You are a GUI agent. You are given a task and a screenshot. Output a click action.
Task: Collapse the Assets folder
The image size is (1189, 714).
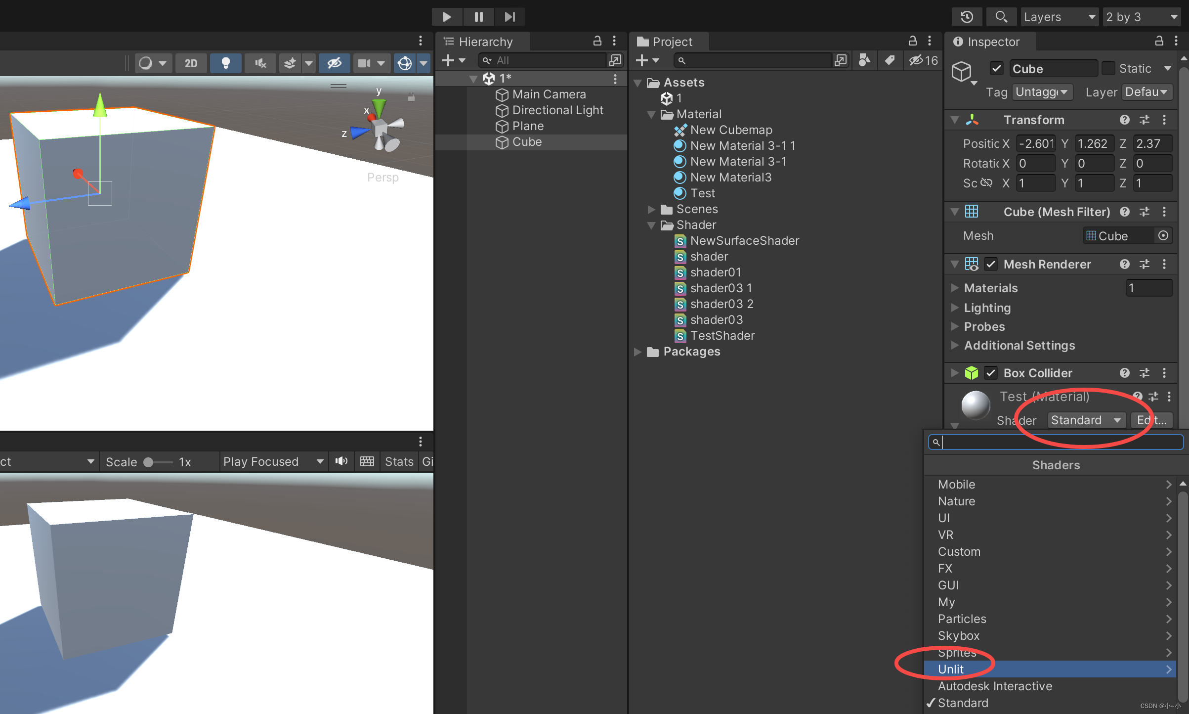(x=638, y=83)
